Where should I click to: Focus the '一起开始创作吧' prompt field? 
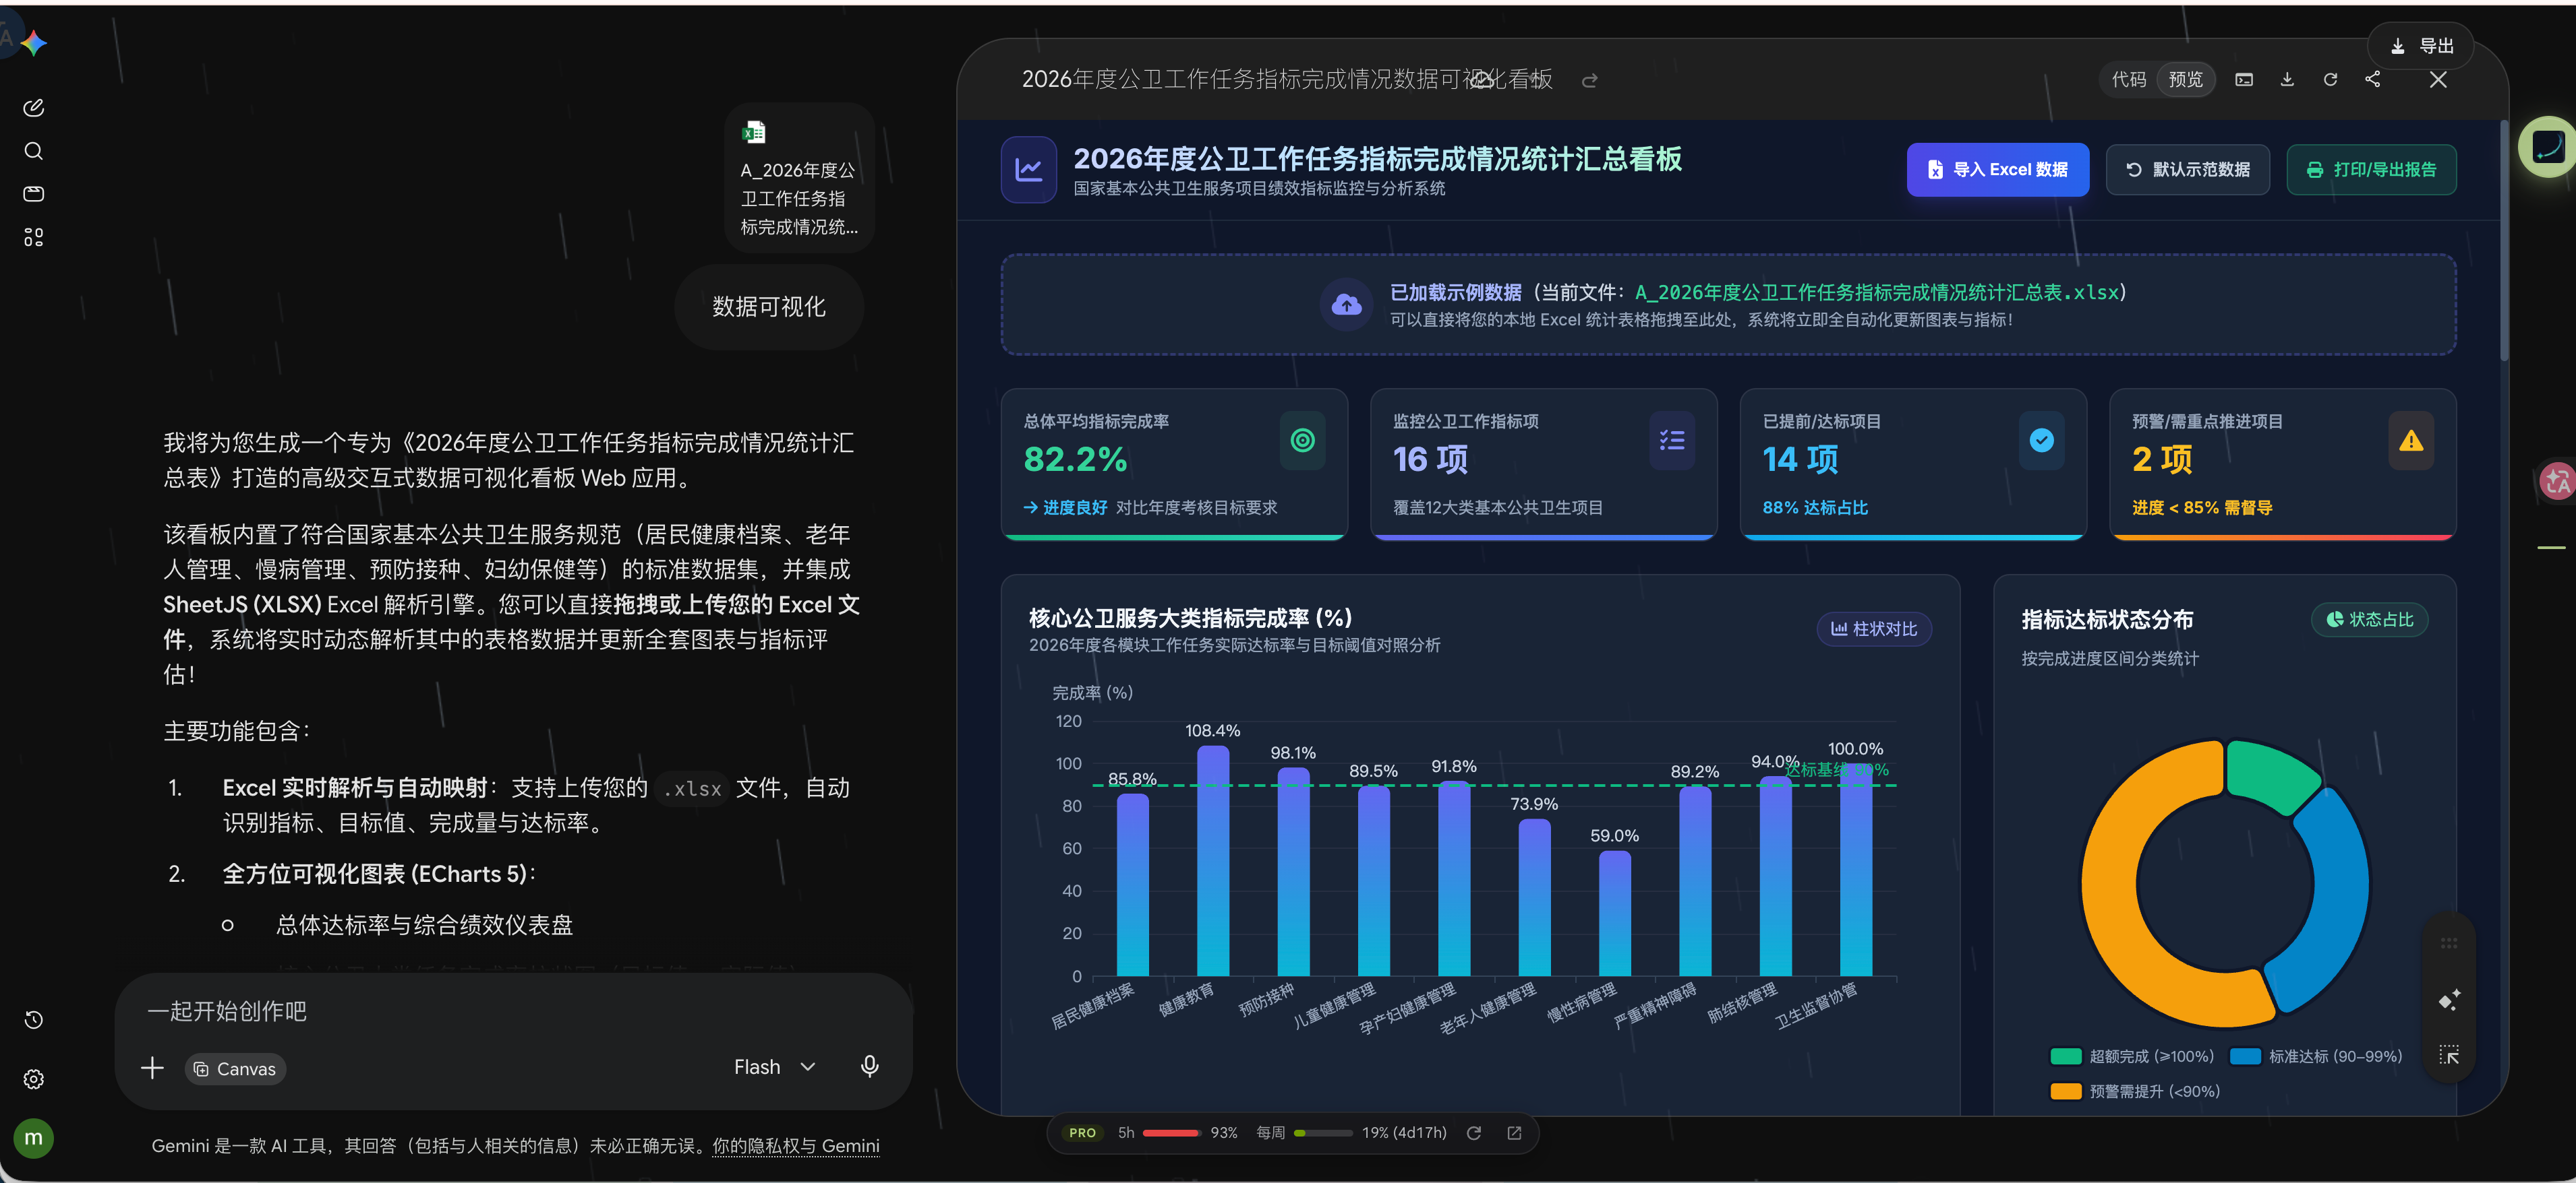(x=513, y=1011)
